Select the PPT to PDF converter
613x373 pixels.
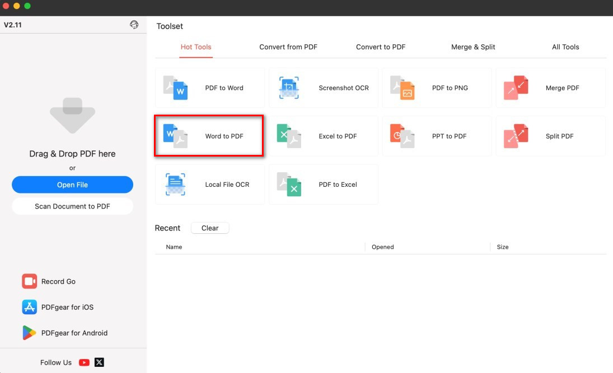pos(437,136)
